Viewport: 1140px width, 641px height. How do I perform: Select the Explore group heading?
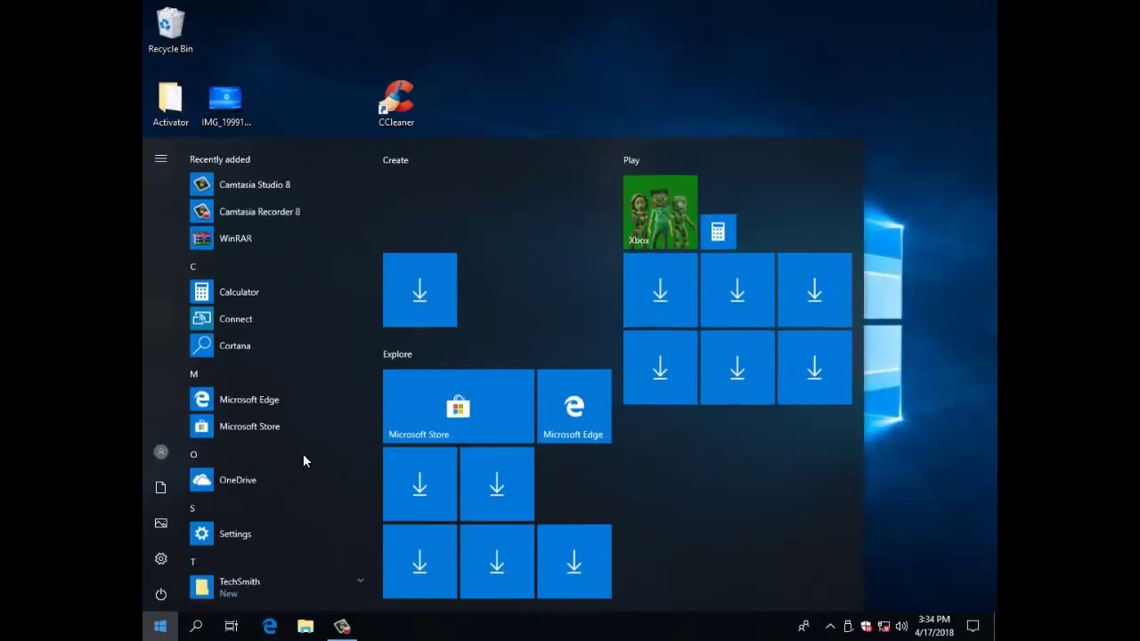click(397, 354)
